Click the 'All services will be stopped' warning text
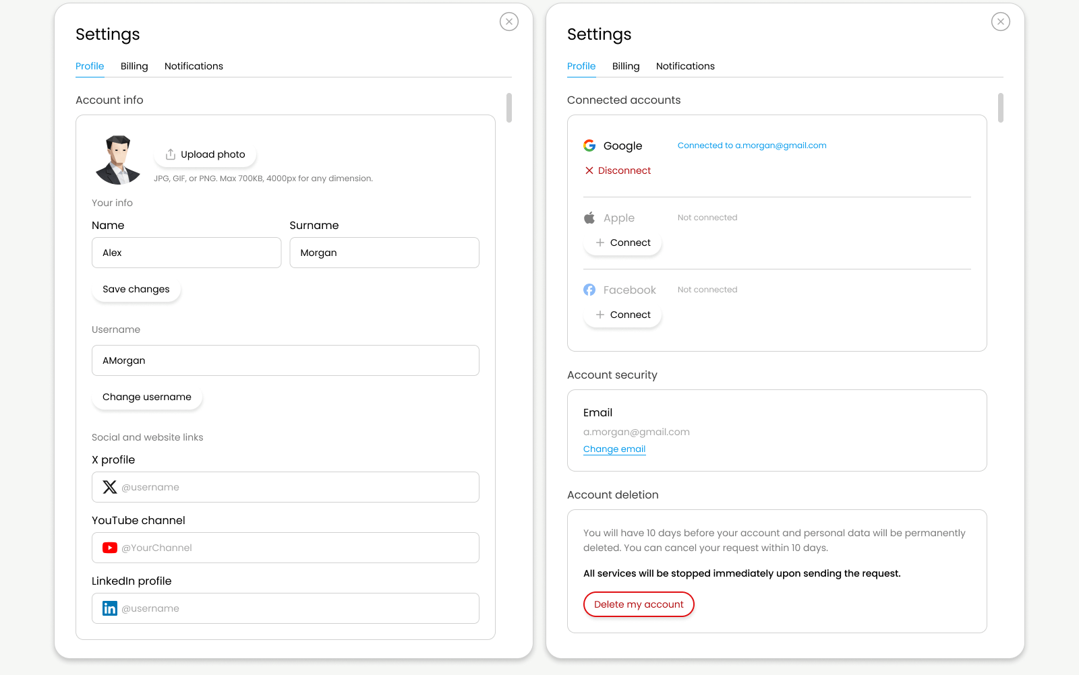The width and height of the screenshot is (1079, 675). [x=742, y=573]
